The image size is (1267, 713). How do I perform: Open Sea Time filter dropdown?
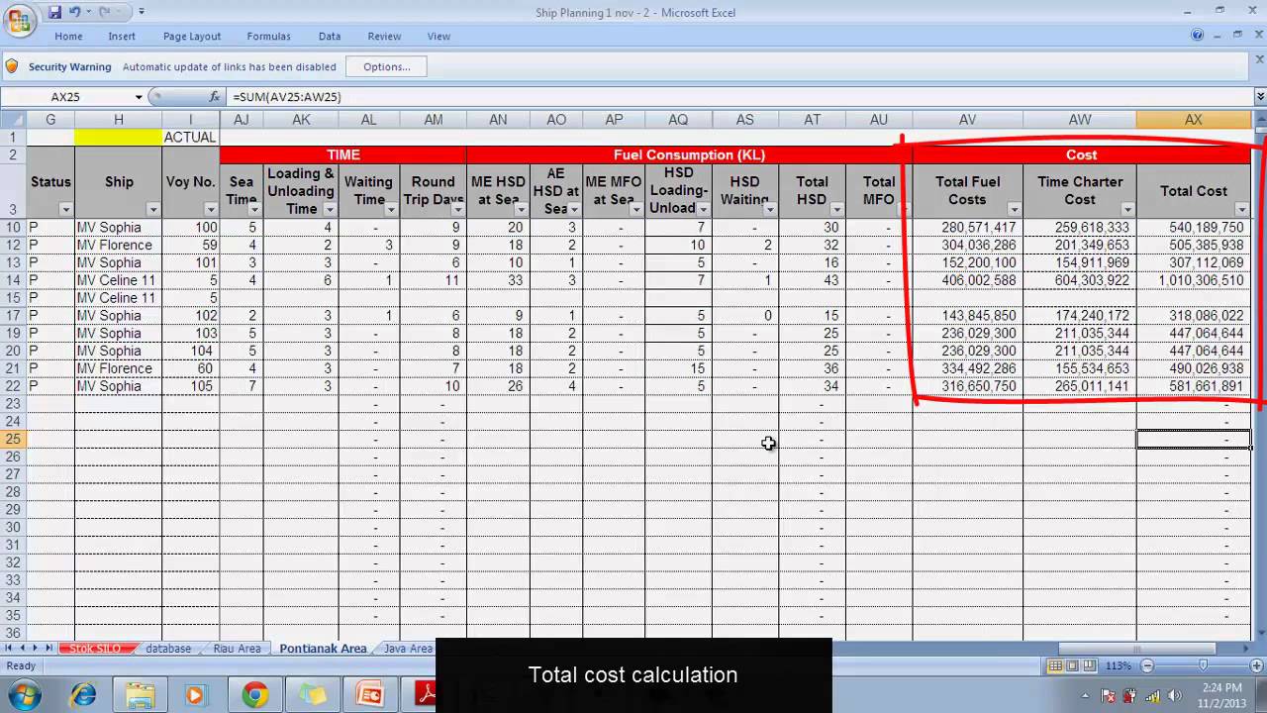254,209
